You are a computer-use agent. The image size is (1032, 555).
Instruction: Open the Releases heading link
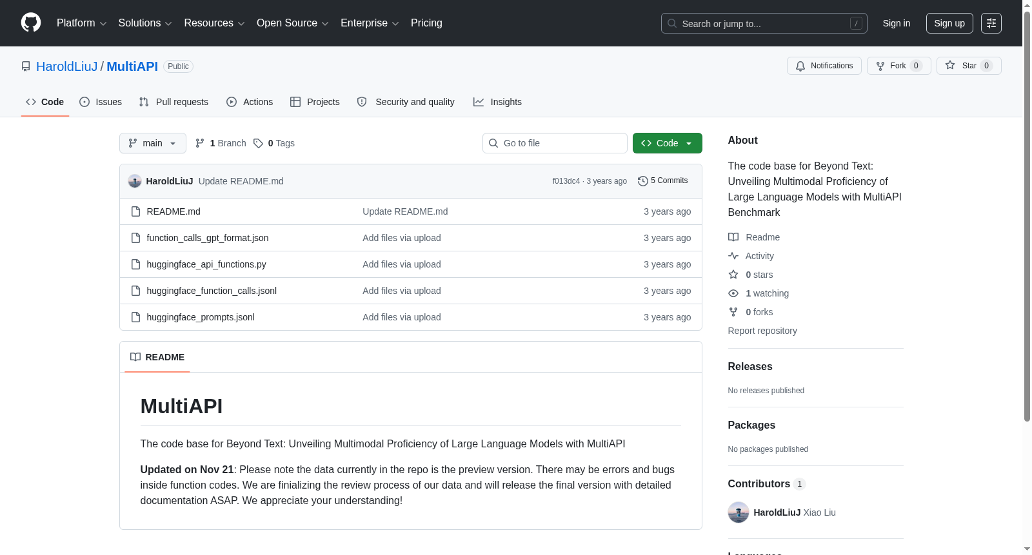coord(750,366)
